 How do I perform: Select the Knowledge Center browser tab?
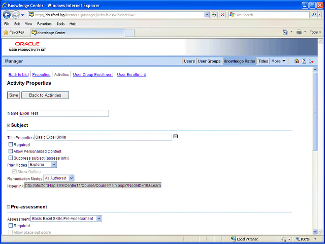pos(78,33)
